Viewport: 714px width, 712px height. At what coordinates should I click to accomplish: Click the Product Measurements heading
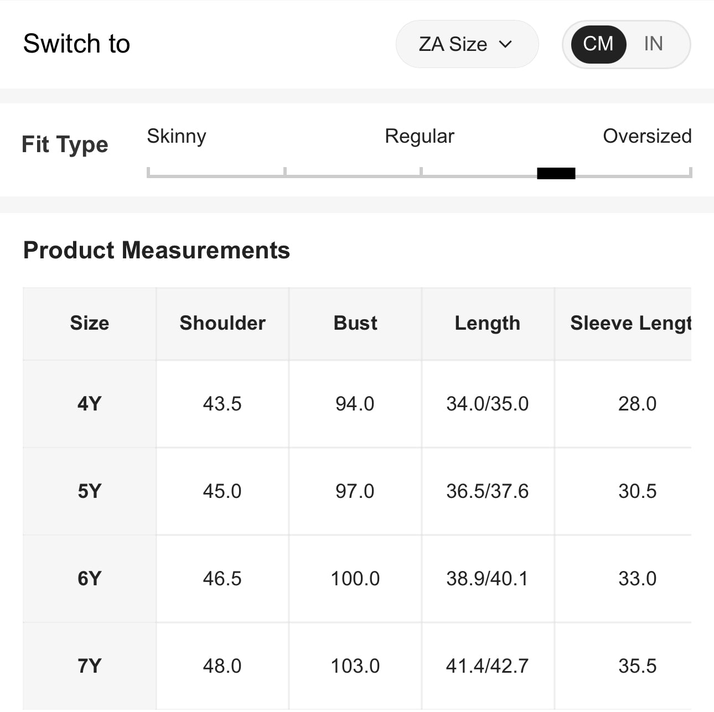coord(156,250)
